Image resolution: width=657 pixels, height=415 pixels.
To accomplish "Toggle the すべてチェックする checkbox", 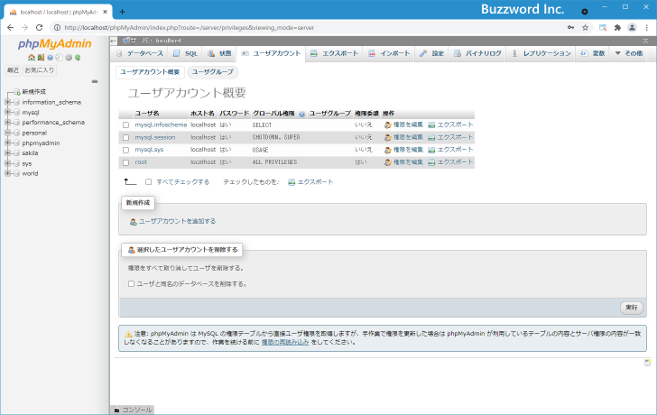I will pos(148,181).
